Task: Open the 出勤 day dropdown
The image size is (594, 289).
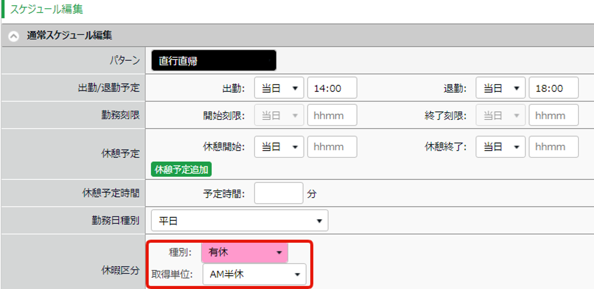Action: click(x=279, y=88)
